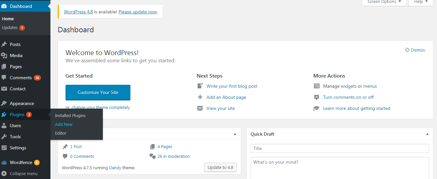
Task: Select Installed Plugins from the flyout menu
Action: click(70, 115)
